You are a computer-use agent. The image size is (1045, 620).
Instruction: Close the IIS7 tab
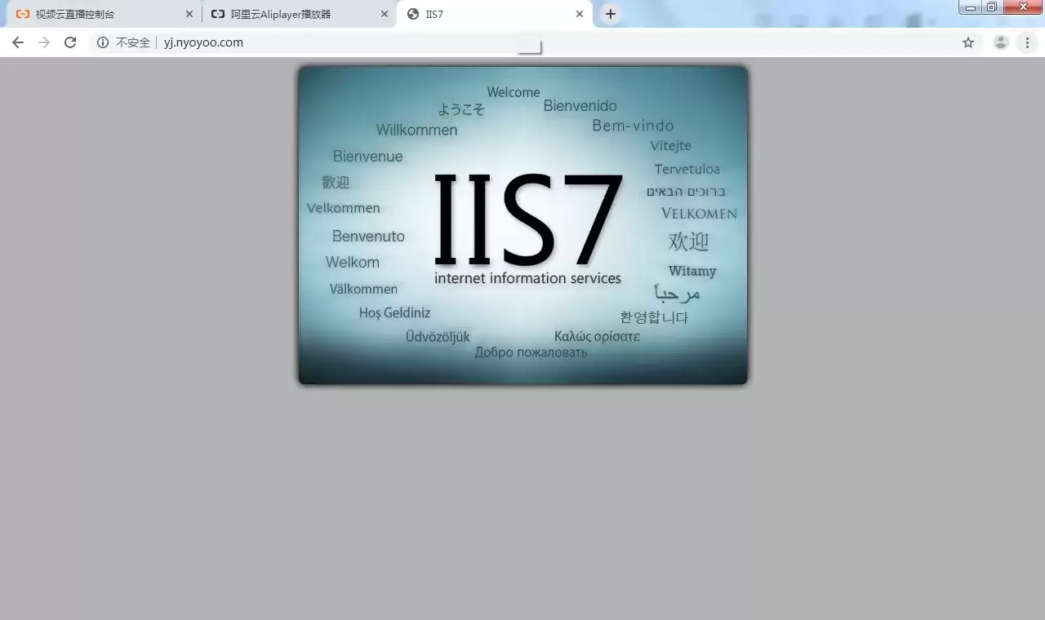pyautogui.click(x=580, y=14)
